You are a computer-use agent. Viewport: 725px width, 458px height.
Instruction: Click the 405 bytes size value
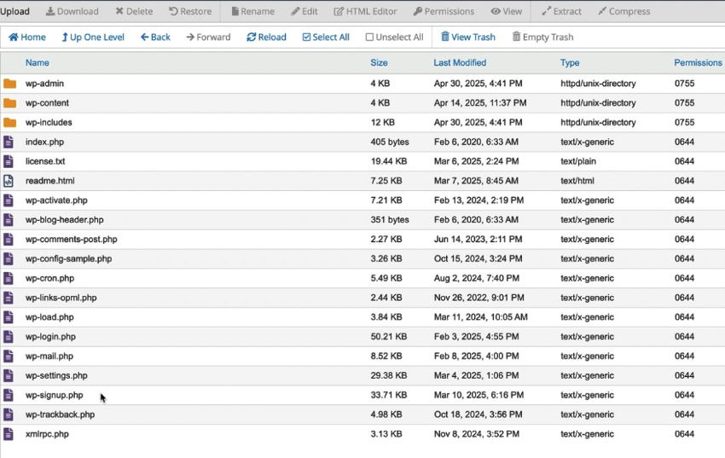point(390,142)
